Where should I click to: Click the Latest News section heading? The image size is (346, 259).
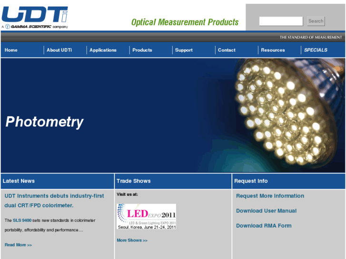click(x=19, y=181)
